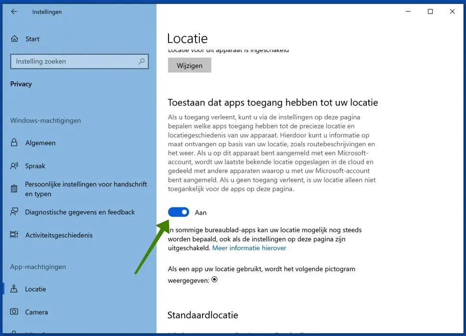
Task: Close the Instellingen window
Action: click(452, 12)
